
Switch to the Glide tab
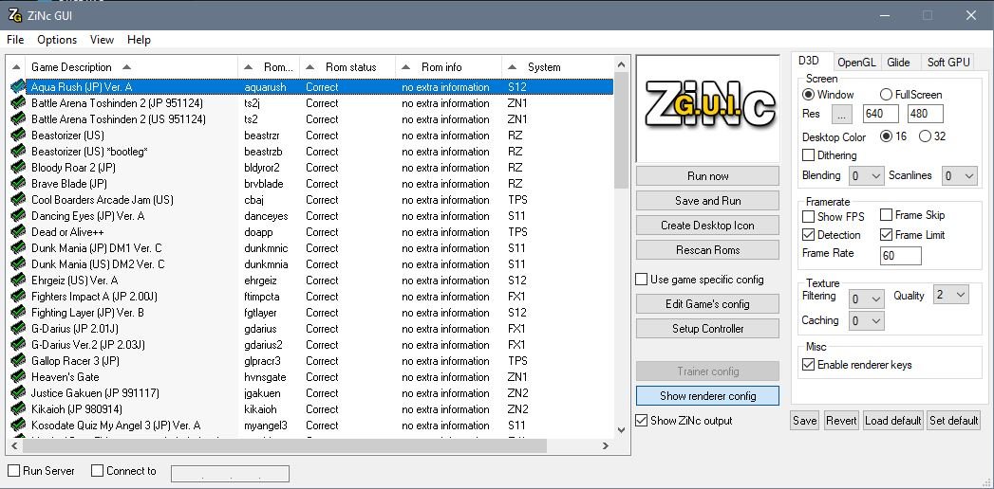898,62
